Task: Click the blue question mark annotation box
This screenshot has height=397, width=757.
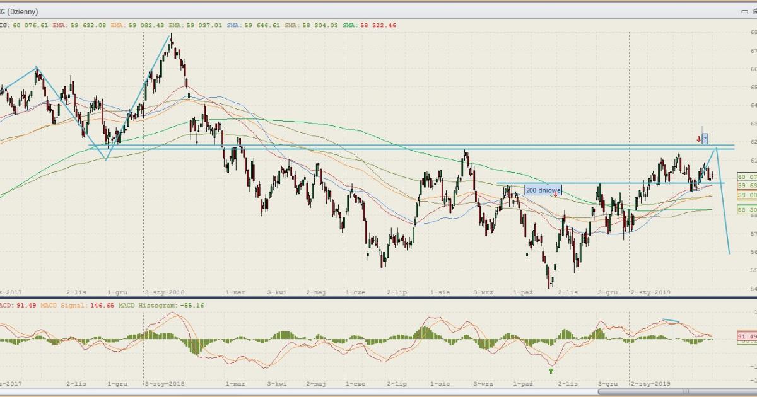Action: [705, 139]
